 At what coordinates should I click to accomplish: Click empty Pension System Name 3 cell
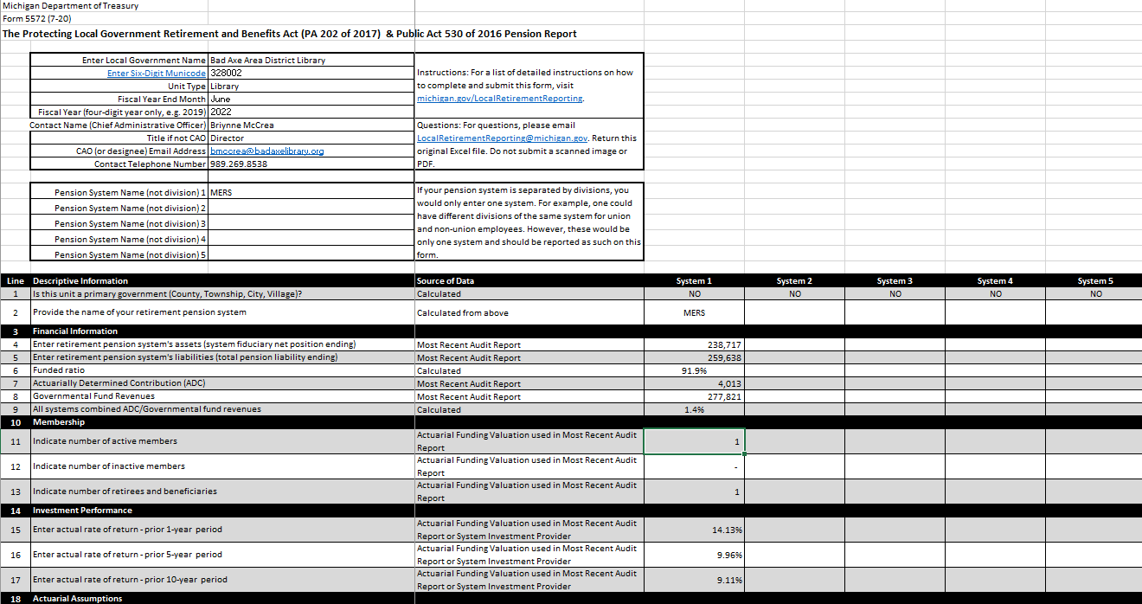pyautogui.click(x=311, y=223)
